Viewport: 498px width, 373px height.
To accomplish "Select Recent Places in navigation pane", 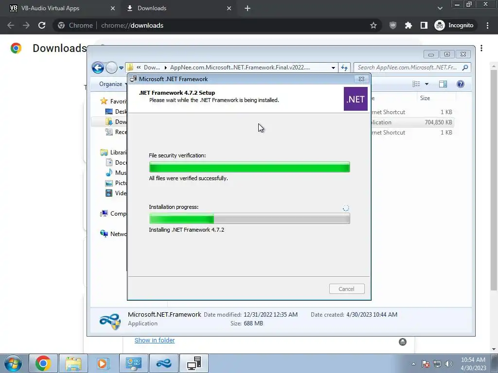I will pos(116,132).
